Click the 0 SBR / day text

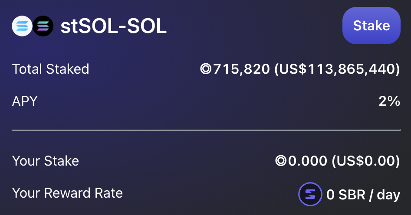(x=363, y=195)
